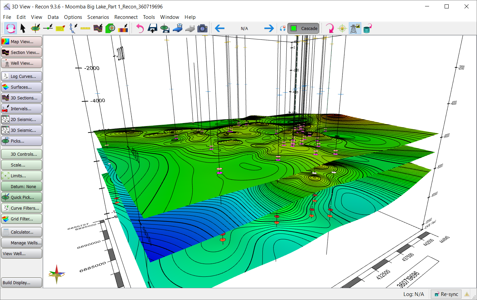This screenshot has width=477, height=300.
Task: Toggle the well derrick display button
Action: [355, 29]
